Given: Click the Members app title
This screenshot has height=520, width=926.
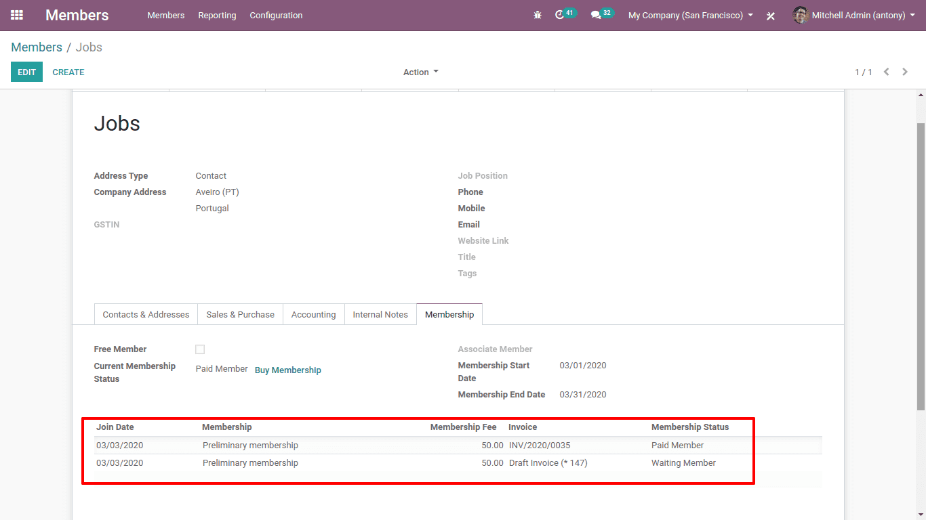Looking at the screenshot, I should (x=77, y=15).
